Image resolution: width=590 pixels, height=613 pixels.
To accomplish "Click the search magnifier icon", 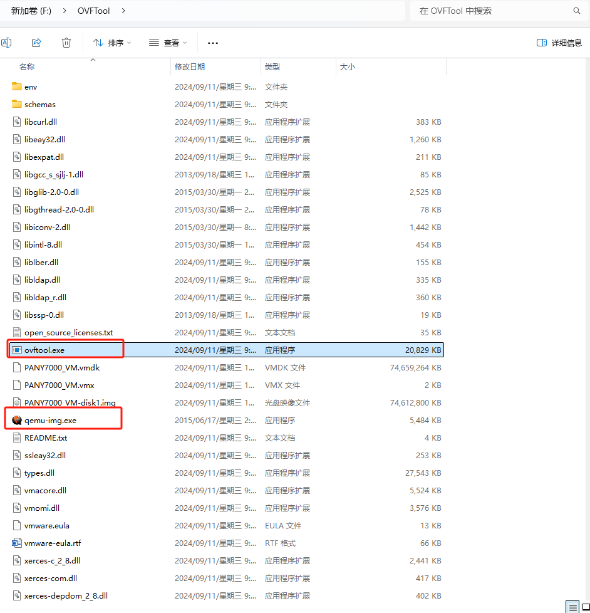I will (577, 11).
